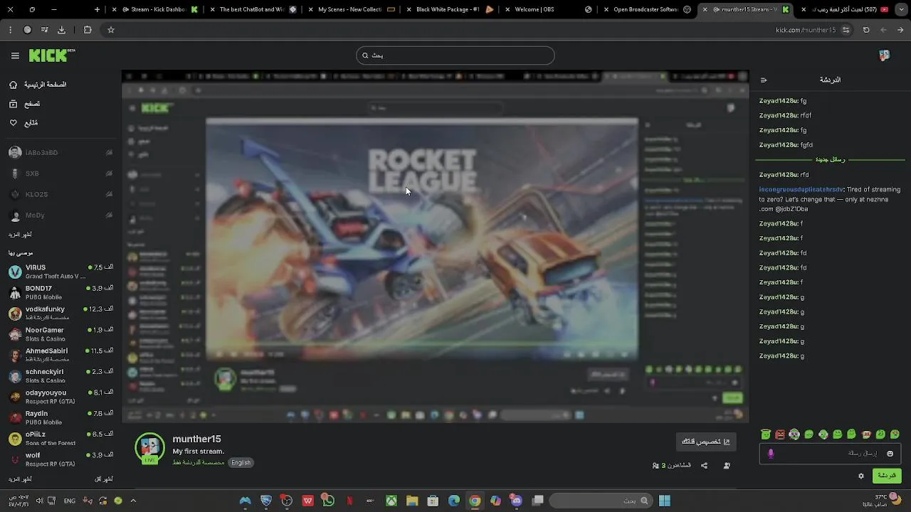Open recommended channel schneckyirl

tap(60, 375)
